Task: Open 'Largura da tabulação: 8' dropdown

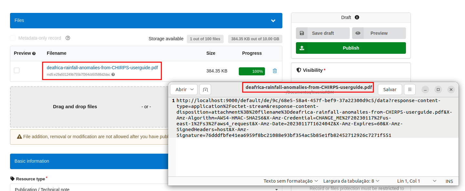Action: [351, 181]
